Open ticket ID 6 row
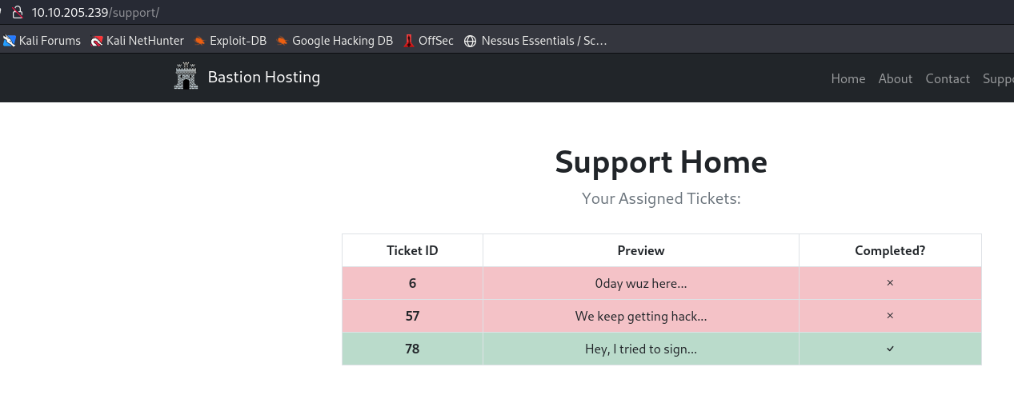 click(412, 283)
